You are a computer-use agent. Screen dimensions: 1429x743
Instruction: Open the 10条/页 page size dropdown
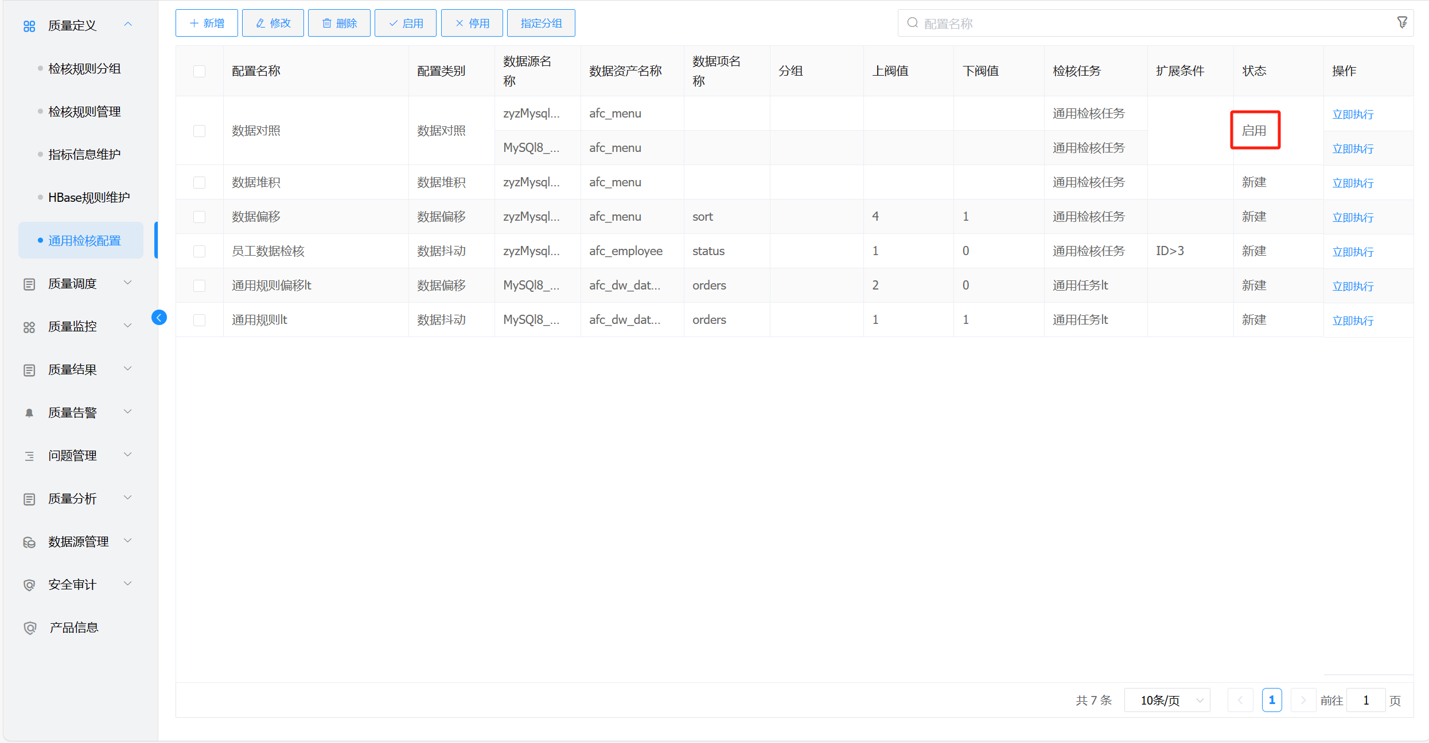click(1167, 700)
